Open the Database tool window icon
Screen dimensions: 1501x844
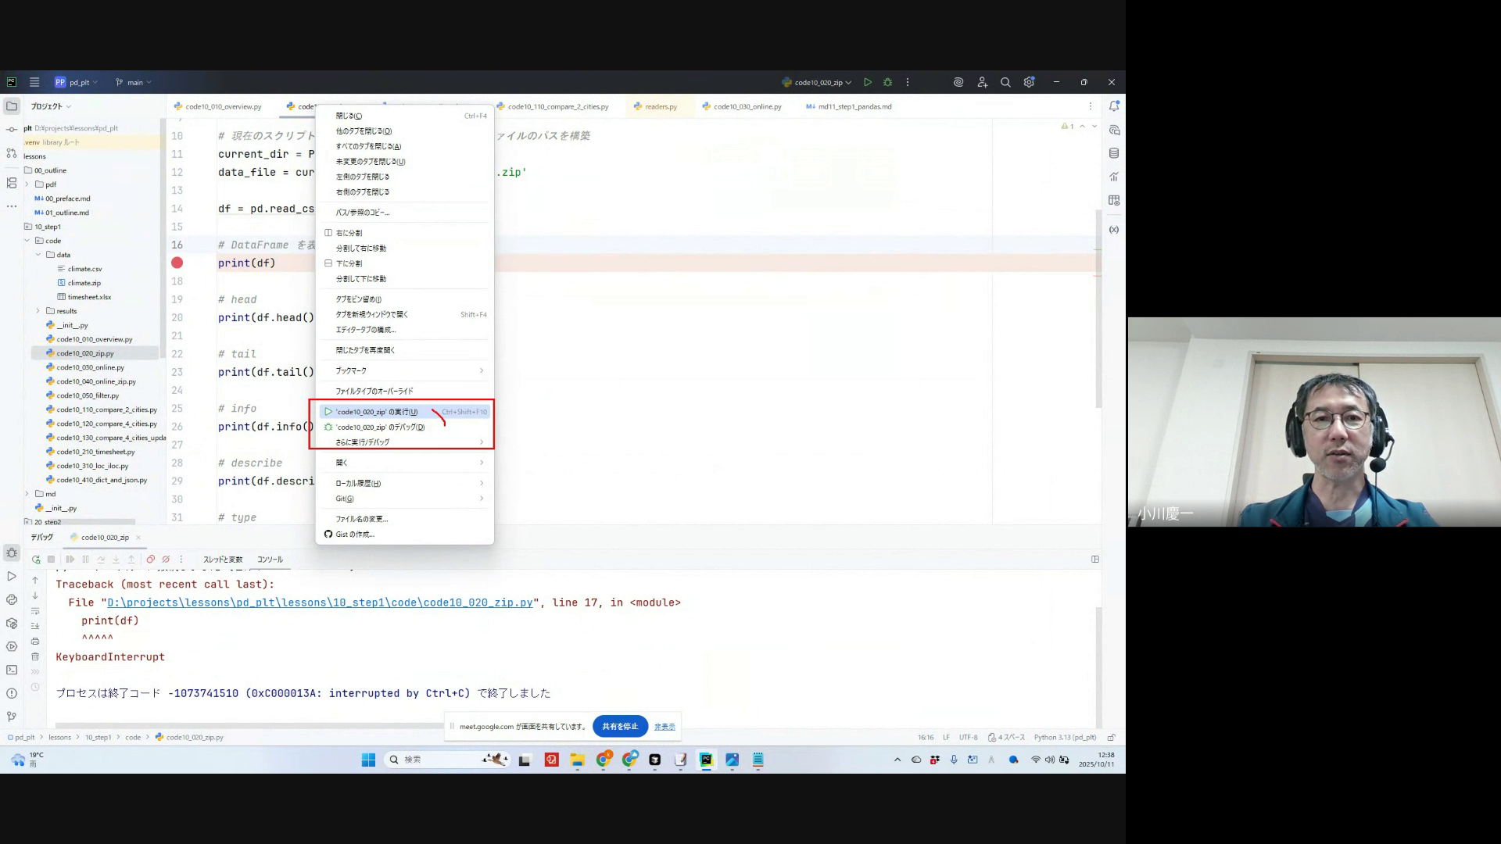click(x=1114, y=153)
